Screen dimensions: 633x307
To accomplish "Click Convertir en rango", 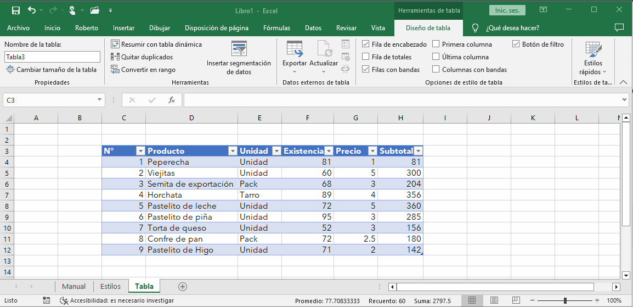I will (143, 70).
